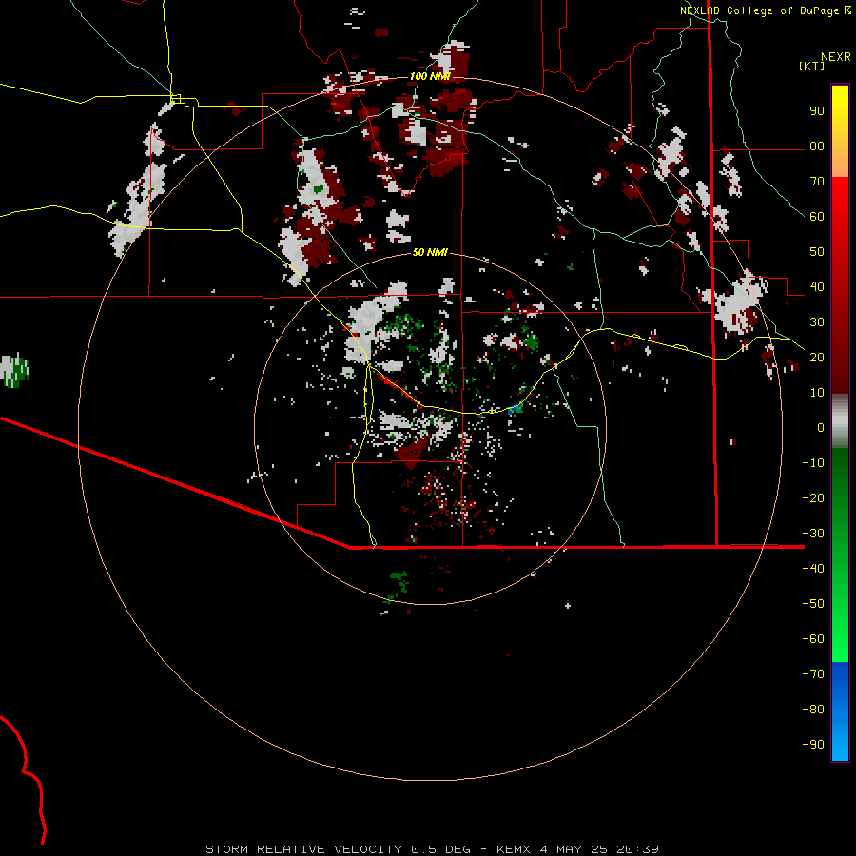The image size is (856, 856).
Task: Click the 50 value on the velocity scale
Action: click(x=817, y=252)
